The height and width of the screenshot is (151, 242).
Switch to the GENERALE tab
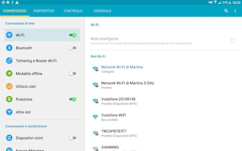click(x=102, y=11)
